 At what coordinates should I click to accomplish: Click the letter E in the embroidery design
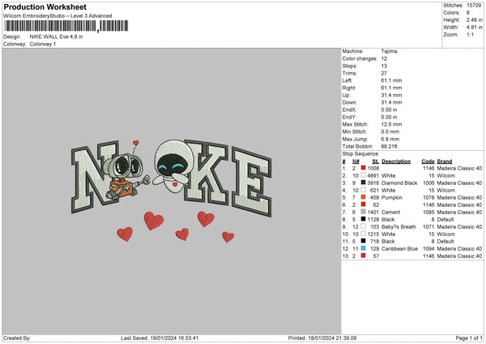tap(252, 183)
